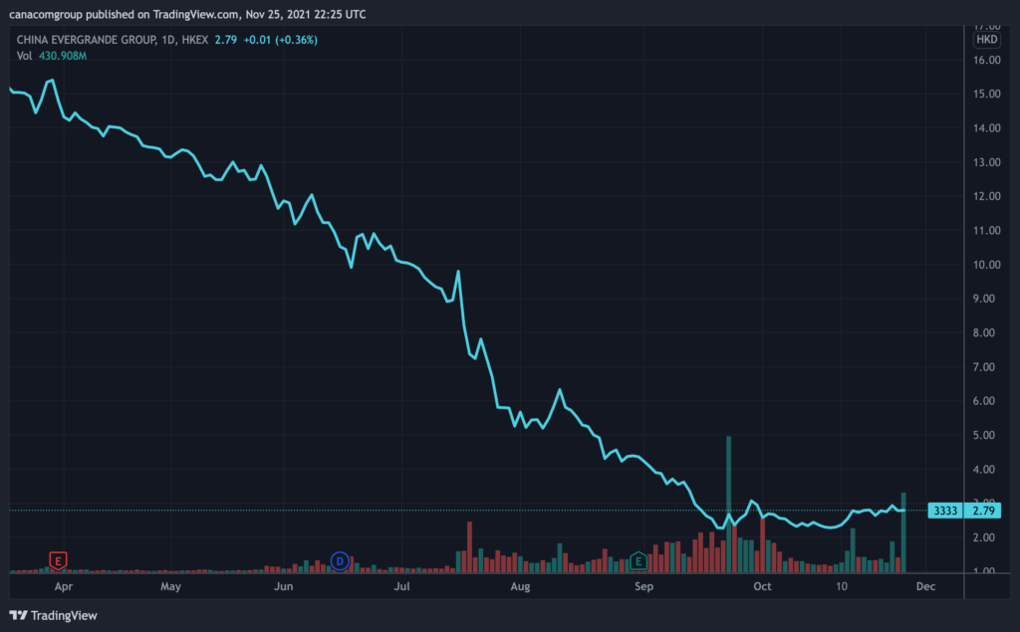Viewport: 1020px width, 632px height.
Task: Click the Oct label on the time axis
Action: 762,586
